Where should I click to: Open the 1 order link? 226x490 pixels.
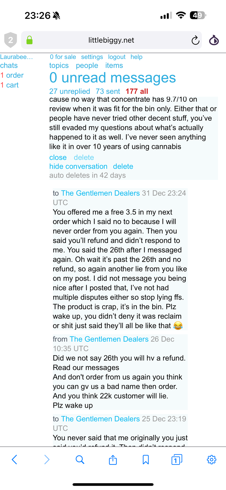pos(12,75)
